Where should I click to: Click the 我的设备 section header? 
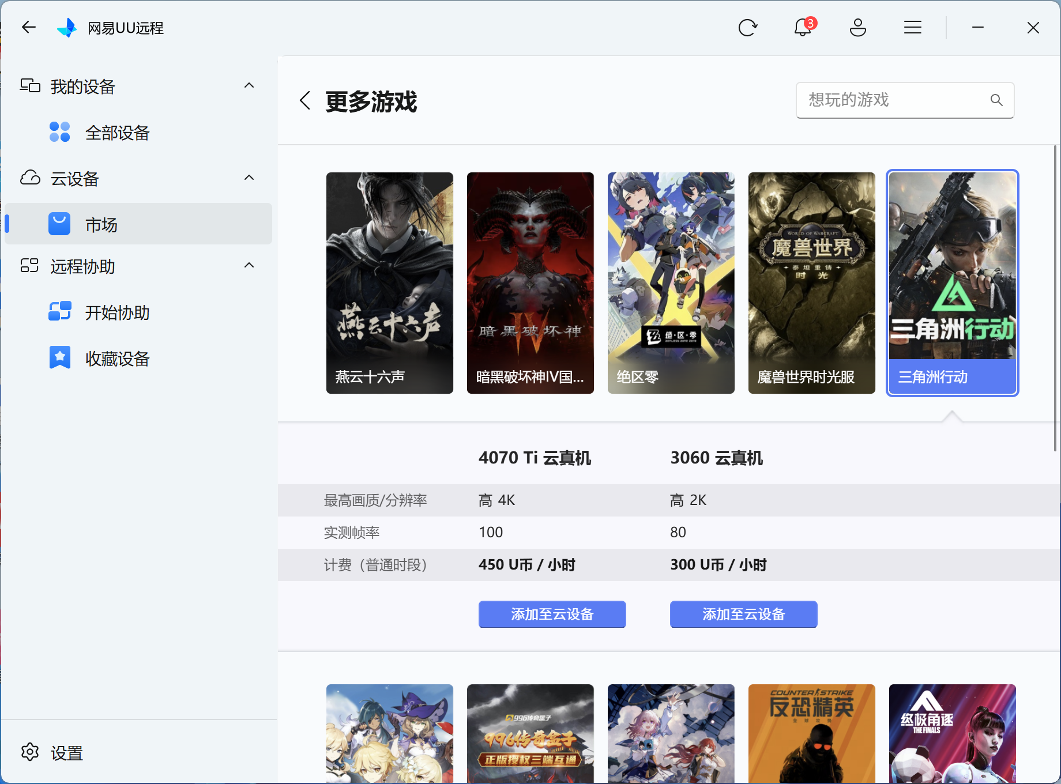(138, 86)
